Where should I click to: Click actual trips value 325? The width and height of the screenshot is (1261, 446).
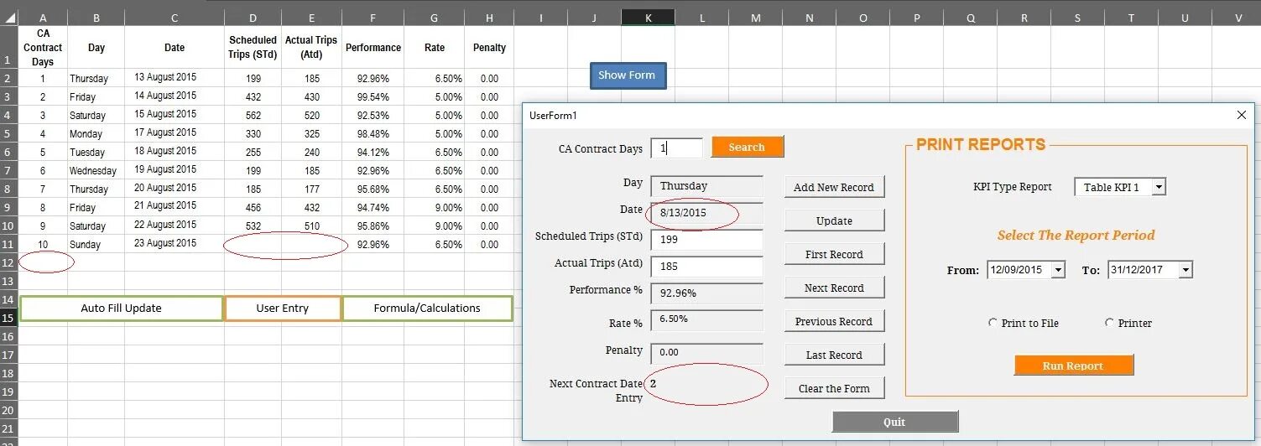tap(312, 133)
